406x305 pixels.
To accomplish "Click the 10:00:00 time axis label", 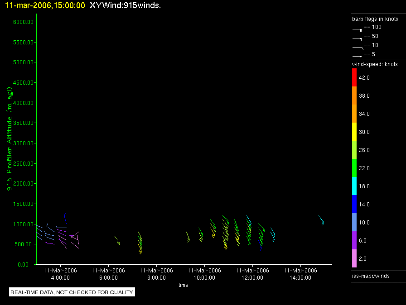I will [x=204, y=278].
